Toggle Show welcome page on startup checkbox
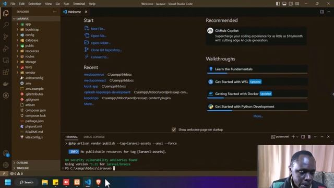This screenshot has width=334, height=188. tap(174, 130)
